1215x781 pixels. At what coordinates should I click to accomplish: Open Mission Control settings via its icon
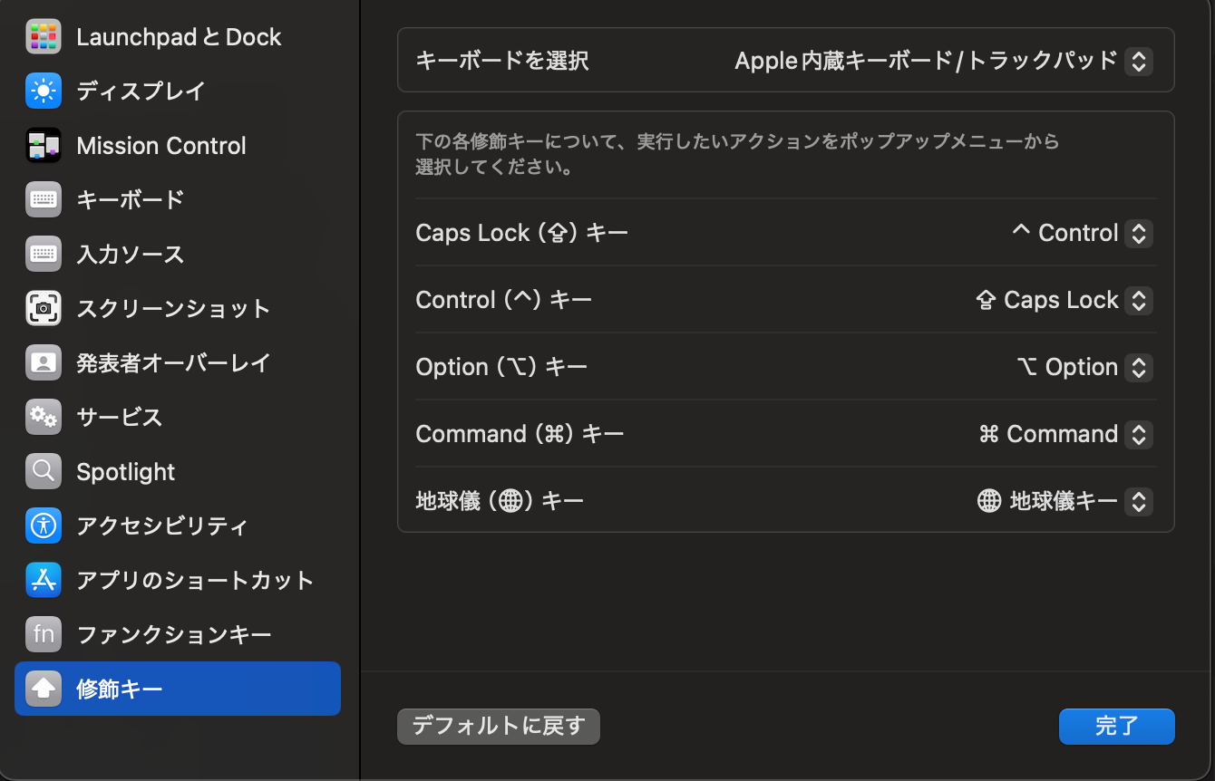point(43,145)
